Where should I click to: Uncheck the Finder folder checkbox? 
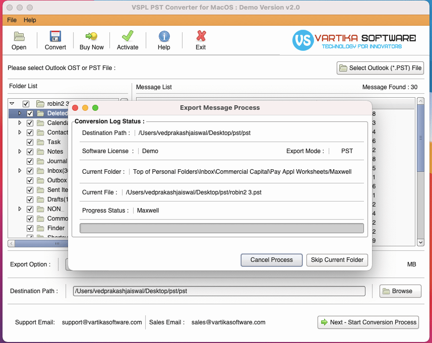30,228
